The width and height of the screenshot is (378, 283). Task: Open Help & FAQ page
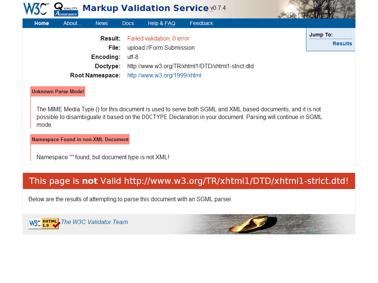162,23
